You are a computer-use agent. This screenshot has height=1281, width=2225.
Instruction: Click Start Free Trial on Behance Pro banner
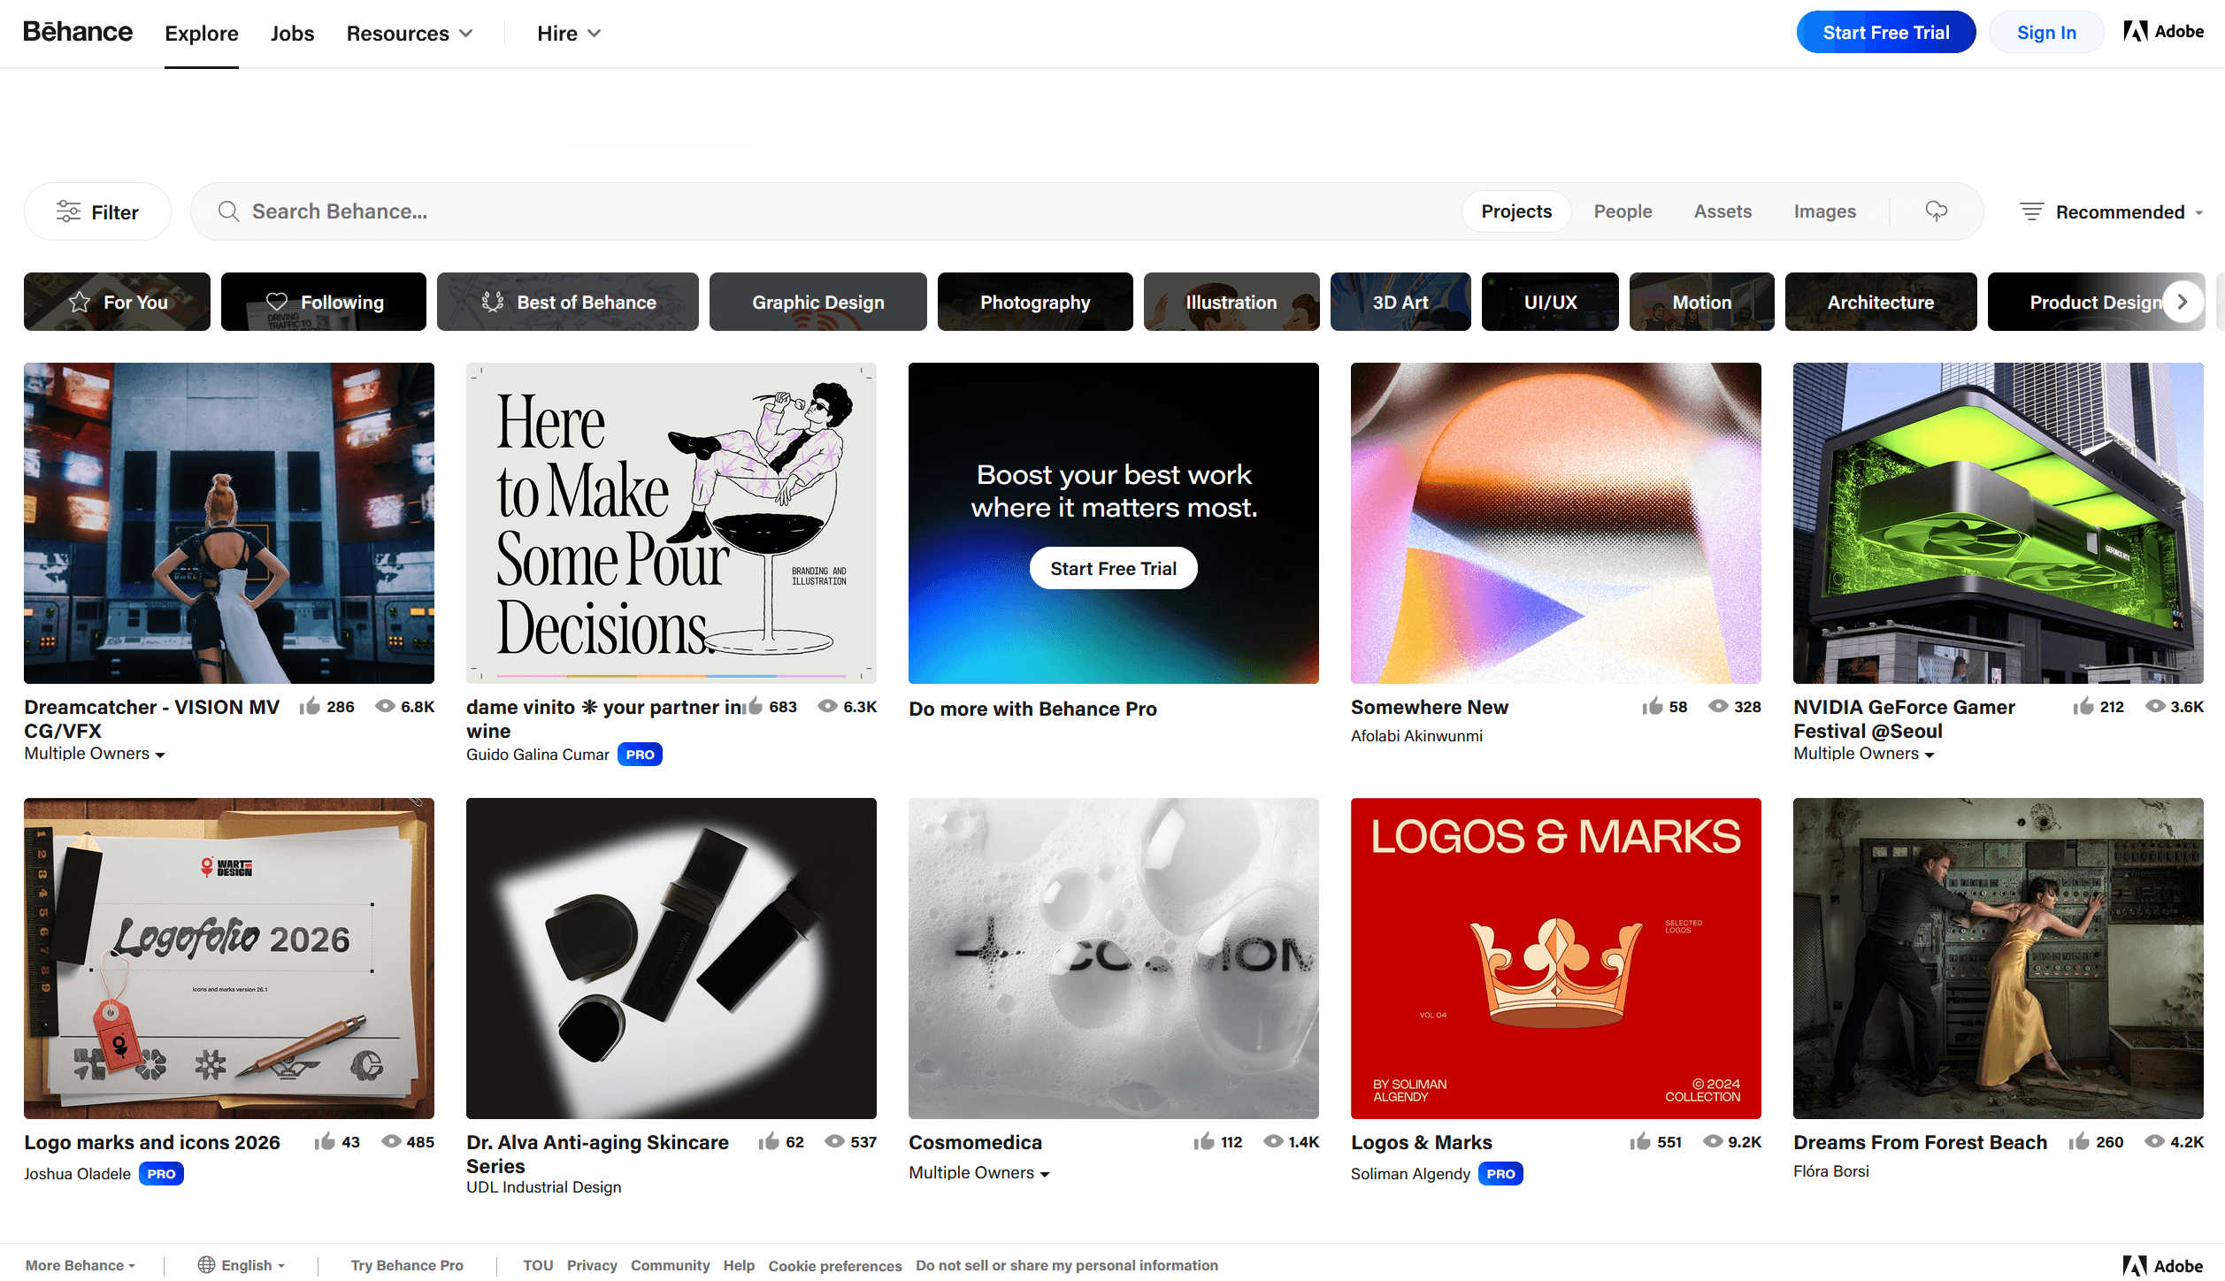(1113, 568)
